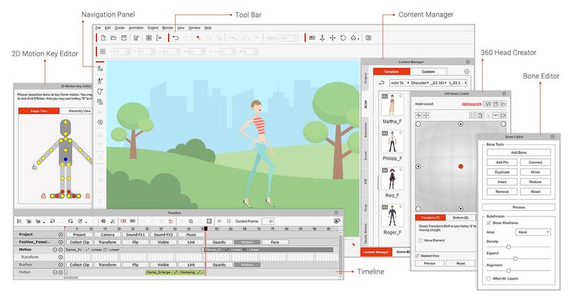Collapse the Bushes track in Timeline
The height and width of the screenshot is (299, 573).
pos(60,264)
